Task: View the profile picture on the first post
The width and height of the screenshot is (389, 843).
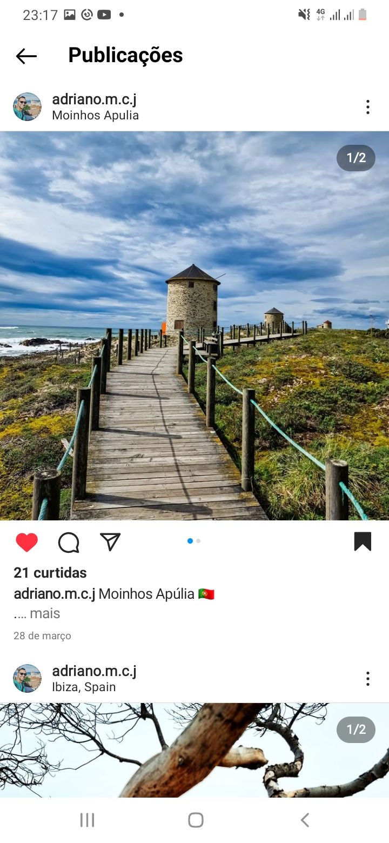Action: [27, 106]
